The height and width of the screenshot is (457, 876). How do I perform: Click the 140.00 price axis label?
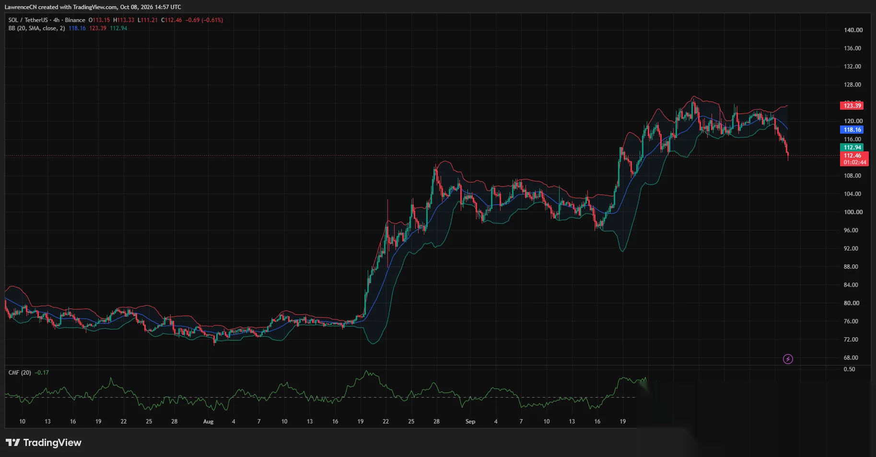[x=853, y=30]
